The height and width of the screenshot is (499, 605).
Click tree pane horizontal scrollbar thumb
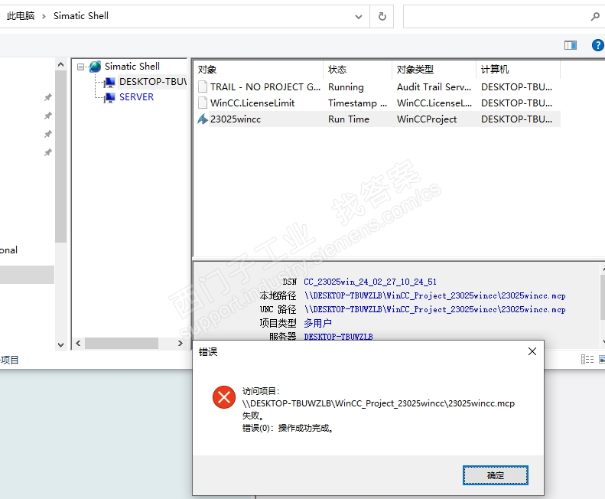click(x=122, y=343)
